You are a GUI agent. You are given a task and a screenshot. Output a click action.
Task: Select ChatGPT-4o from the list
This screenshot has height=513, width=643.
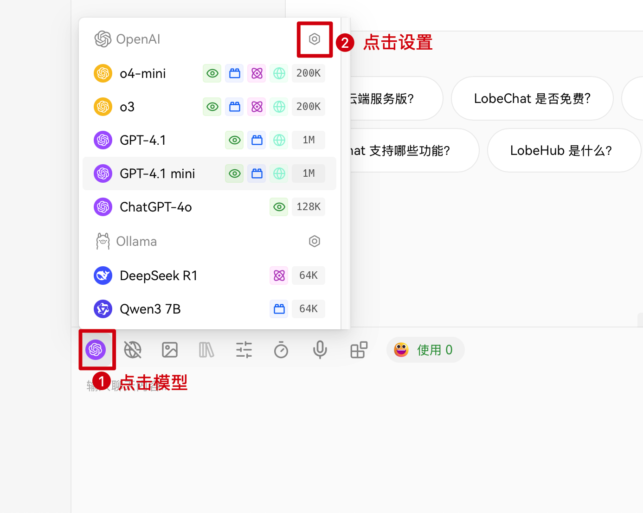(156, 207)
